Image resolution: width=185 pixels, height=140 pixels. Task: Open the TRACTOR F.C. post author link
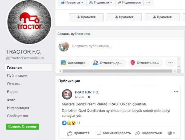(x=87, y=92)
